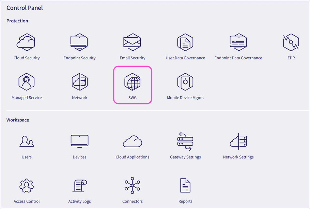Viewport: 310px width, 209px height.
Task: Open the Email Security envelope icon
Action: pos(132,42)
